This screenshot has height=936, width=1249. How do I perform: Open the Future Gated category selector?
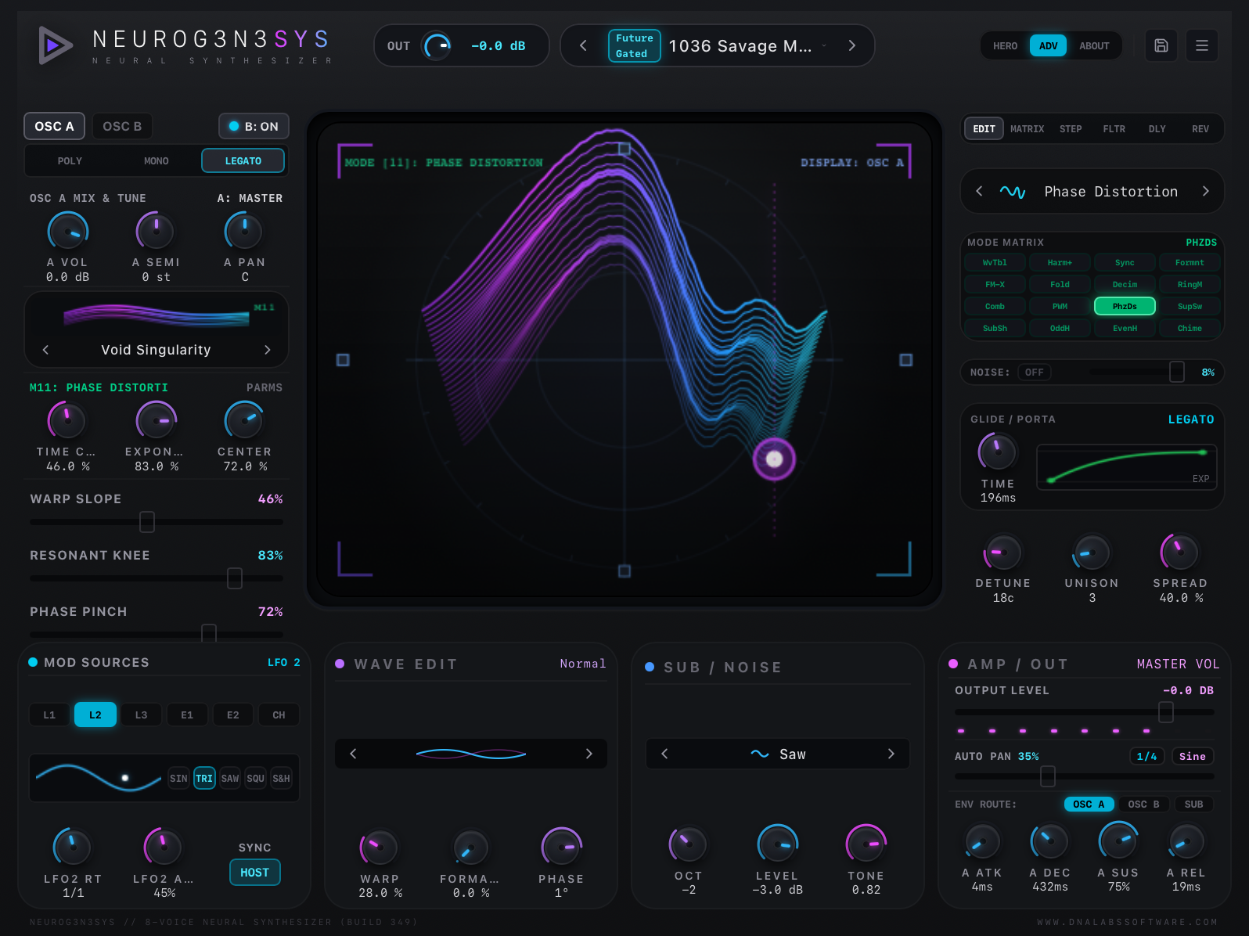tap(635, 45)
